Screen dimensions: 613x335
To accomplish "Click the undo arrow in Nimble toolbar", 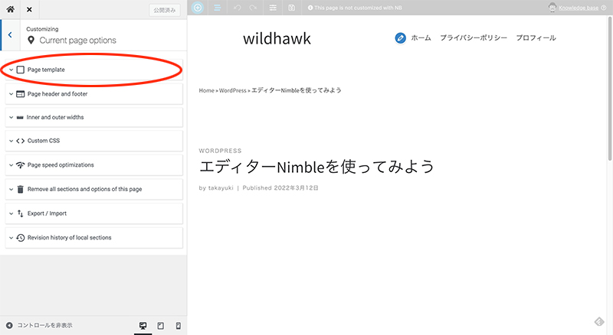I will 237,8.
